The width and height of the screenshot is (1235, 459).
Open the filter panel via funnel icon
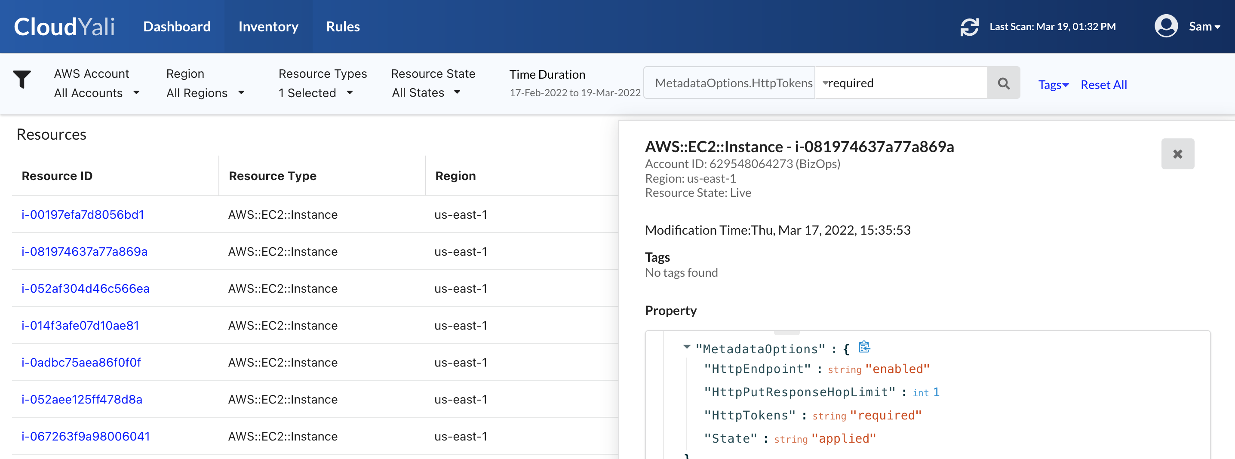(22, 80)
